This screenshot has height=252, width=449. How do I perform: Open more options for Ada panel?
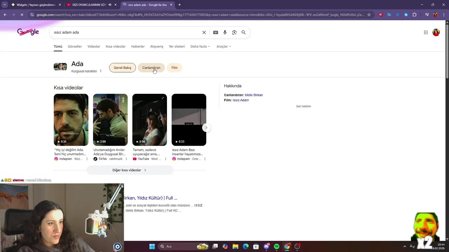pos(101,71)
